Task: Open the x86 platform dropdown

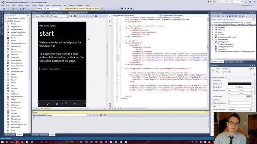Action: coord(53,9)
